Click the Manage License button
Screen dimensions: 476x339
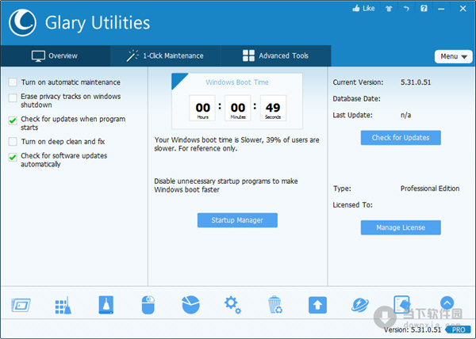(401, 227)
